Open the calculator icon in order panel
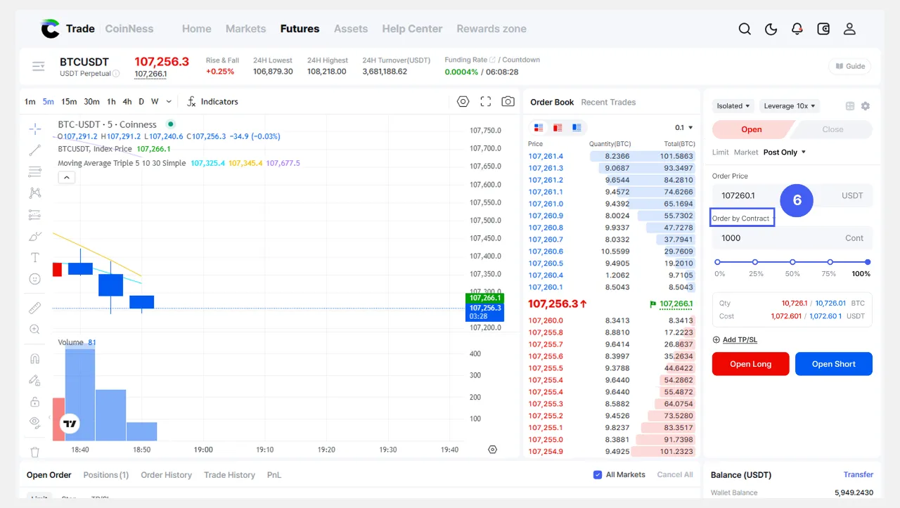Screen dimensions: 900x508 tap(850, 106)
